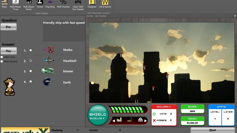Image resolution: width=237 pixels, height=133 pixels.
Task: Open Study With Your Games
Action: coord(78,5)
